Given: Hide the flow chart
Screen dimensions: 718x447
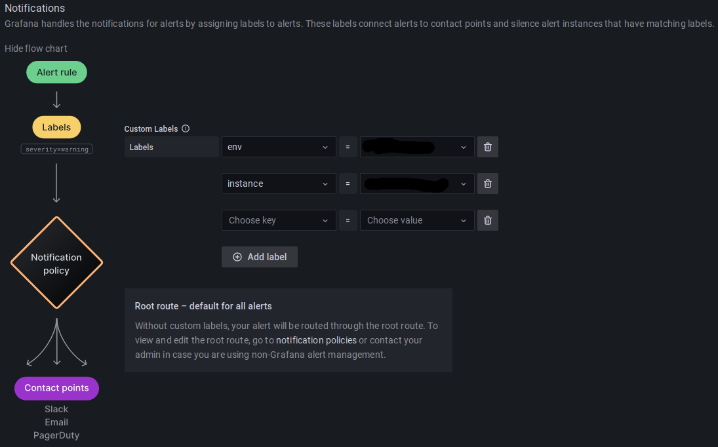Looking at the screenshot, I should [x=36, y=49].
